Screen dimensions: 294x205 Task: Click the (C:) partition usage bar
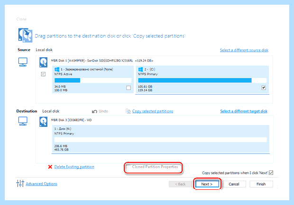202,80
